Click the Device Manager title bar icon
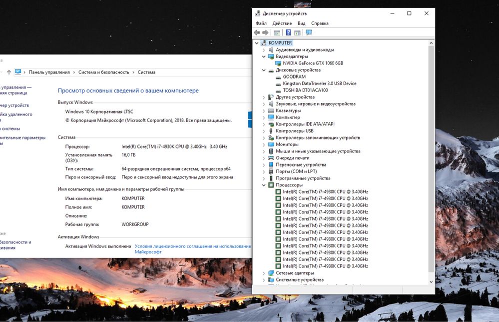This screenshot has width=499, height=322. click(x=258, y=13)
